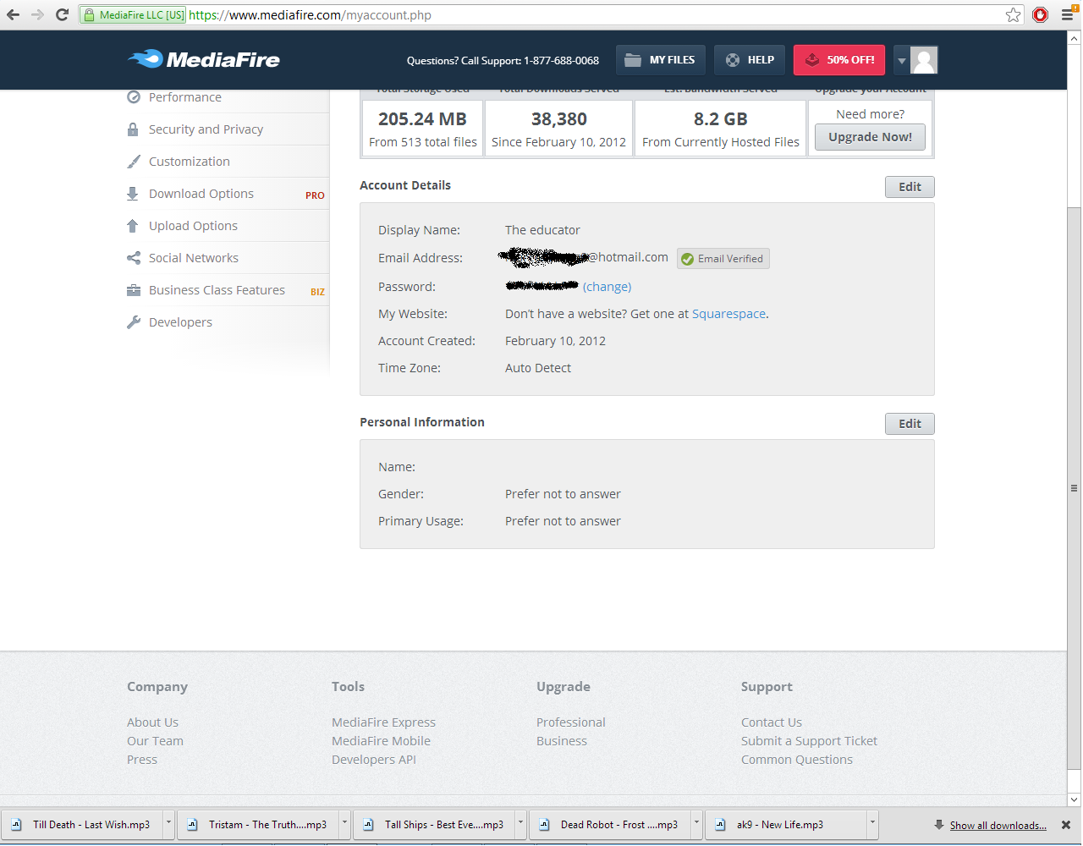Open MediaFire Mobile footer link
Image resolution: width=1083 pixels, height=846 pixels.
click(x=381, y=741)
